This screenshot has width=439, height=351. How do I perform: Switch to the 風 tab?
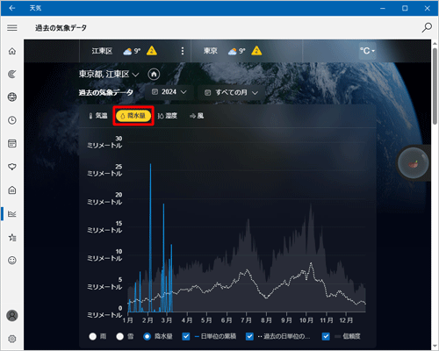(x=197, y=116)
